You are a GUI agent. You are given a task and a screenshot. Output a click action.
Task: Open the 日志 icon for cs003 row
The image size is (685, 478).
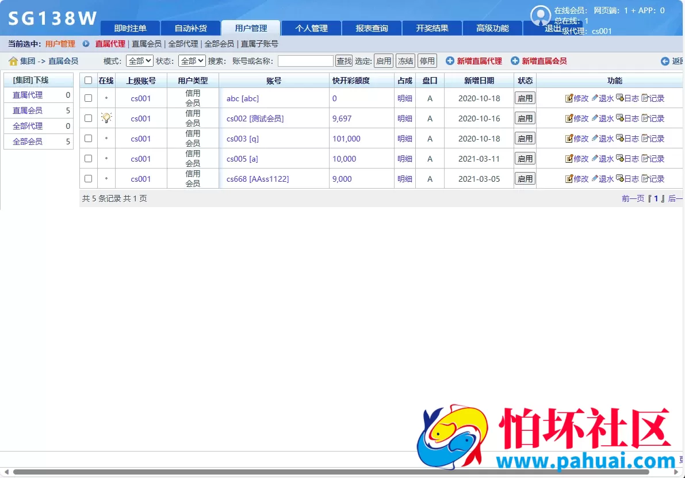(619, 139)
